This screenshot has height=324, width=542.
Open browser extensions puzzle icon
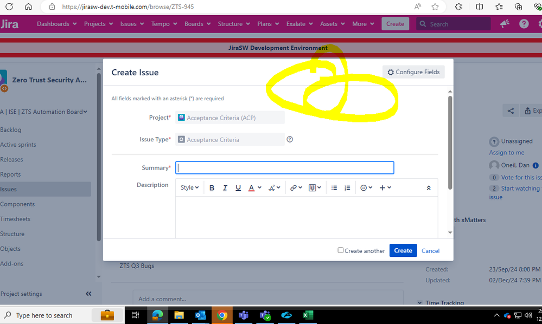(x=458, y=7)
